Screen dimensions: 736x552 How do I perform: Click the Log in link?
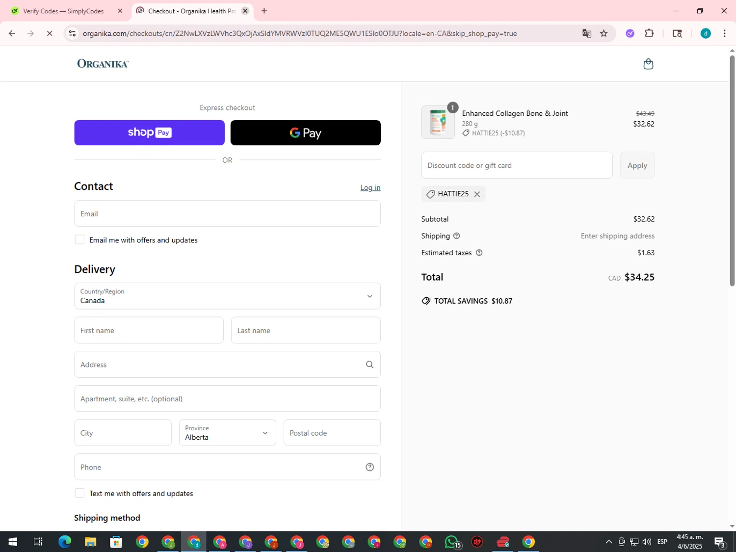tap(370, 187)
